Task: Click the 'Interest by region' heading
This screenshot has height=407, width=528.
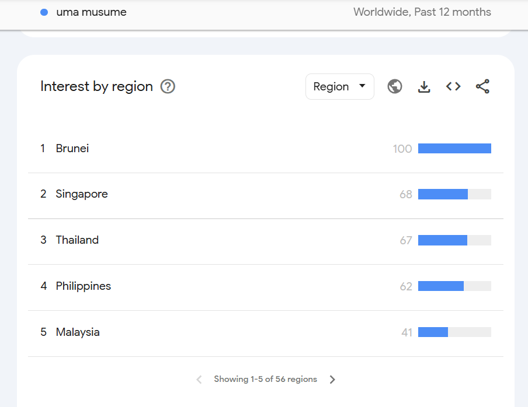Action: tap(96, 86)
